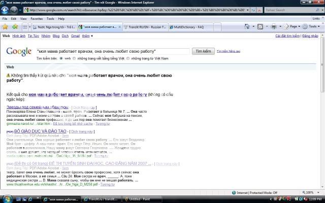This screenshot has width=325, height=203.
Task: Open the Favorites menu in the menu bar
Action: pyautogui.click(x=37, y=18)
